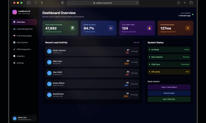This screenshot has height=123, width=206.
Task: Click the Lead Management people icon
Action: pyautogui.click(x=14, y=29)
